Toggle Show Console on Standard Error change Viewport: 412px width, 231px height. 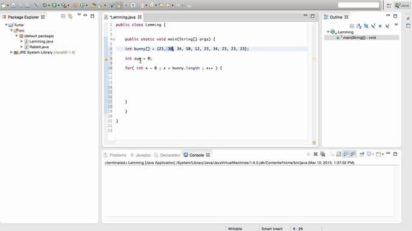pyautogui.click(x=353, y=154)
